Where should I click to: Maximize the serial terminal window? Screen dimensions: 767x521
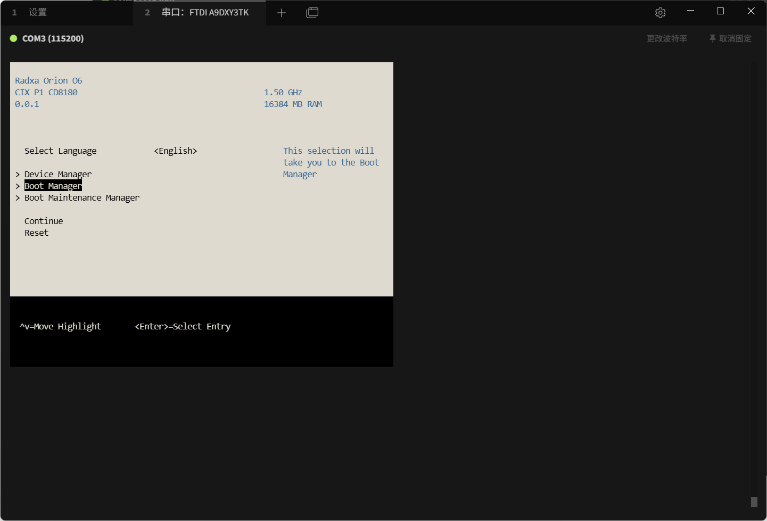pos(720,11)
